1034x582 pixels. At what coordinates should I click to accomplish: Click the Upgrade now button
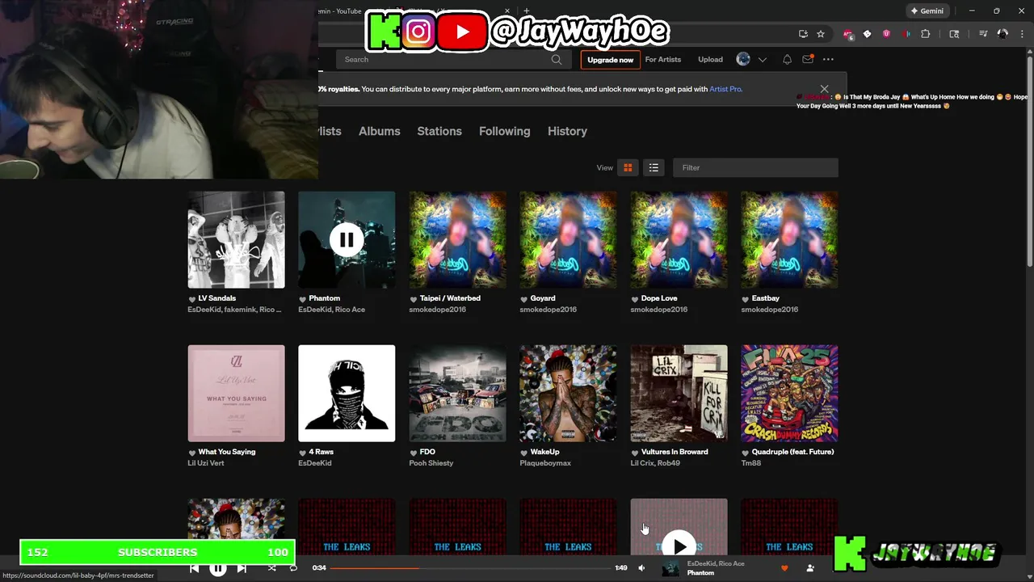point(610,60)
